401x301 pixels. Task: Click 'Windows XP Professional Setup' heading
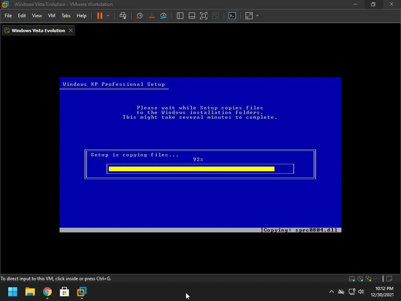(114, 84)
